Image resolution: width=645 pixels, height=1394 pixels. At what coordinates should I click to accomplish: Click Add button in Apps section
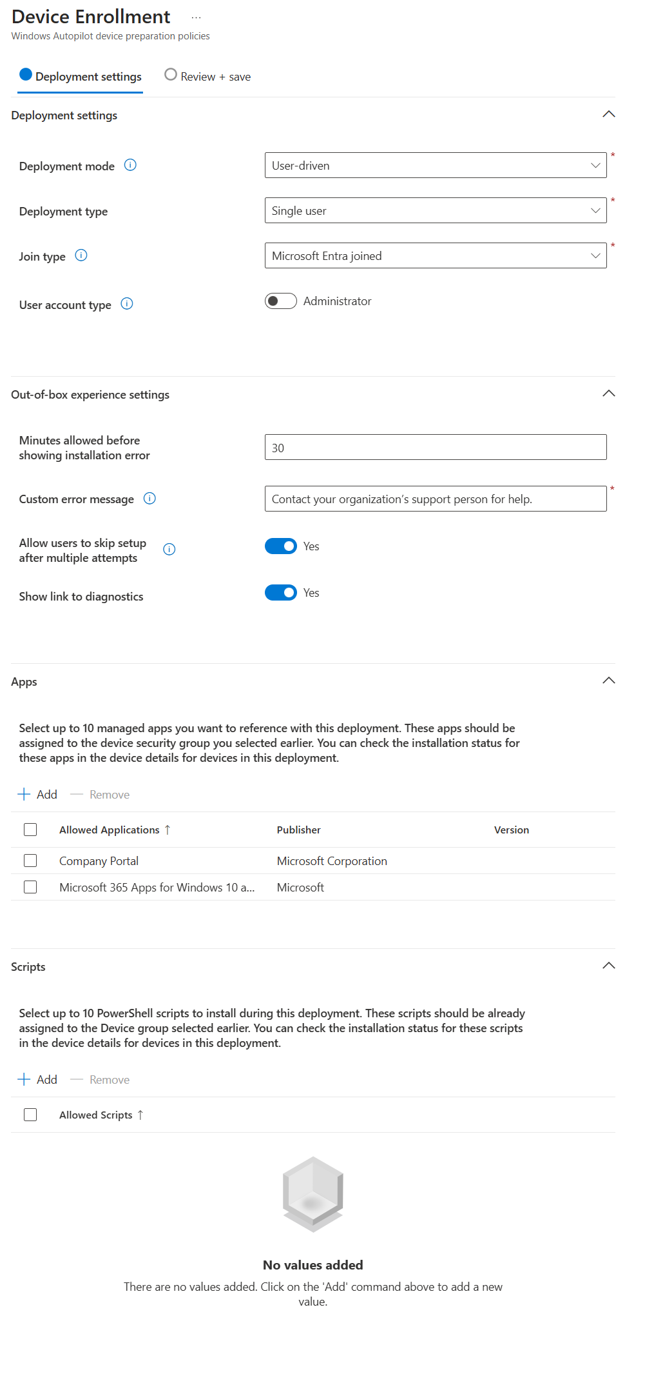[x=37, y=795]
